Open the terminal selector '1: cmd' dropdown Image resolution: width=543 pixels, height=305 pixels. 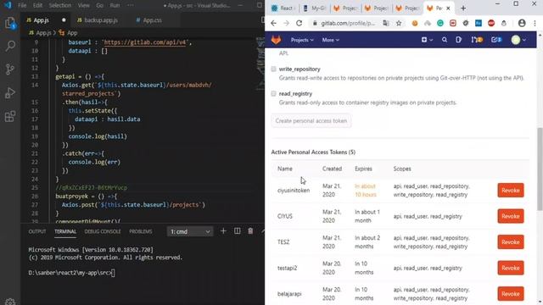click(190, 231)
